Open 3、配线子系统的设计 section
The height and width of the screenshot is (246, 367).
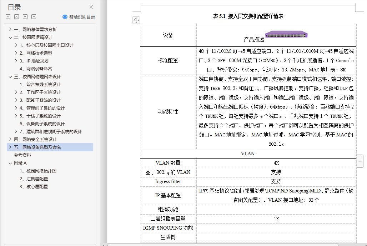coord(40,100)
